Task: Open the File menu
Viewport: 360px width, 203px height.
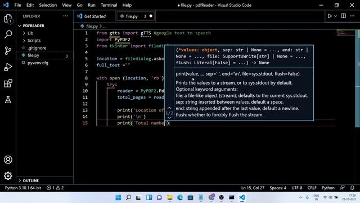Action: [x=17, y=5]
